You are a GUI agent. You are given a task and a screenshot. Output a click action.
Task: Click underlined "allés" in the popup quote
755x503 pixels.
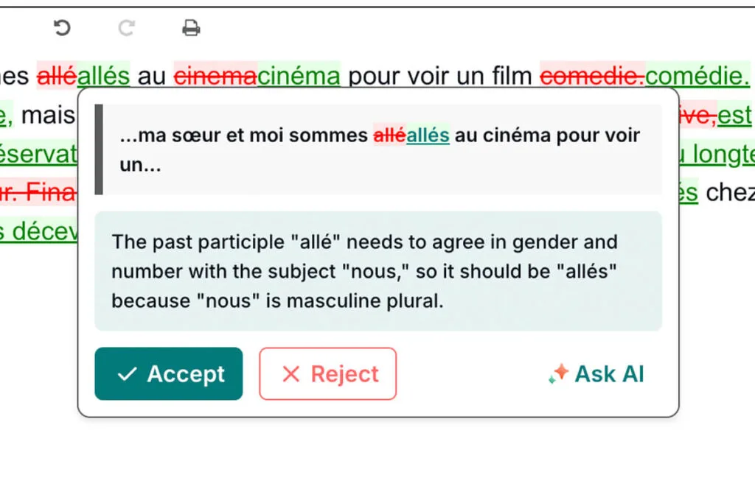(x=428, y=136)
